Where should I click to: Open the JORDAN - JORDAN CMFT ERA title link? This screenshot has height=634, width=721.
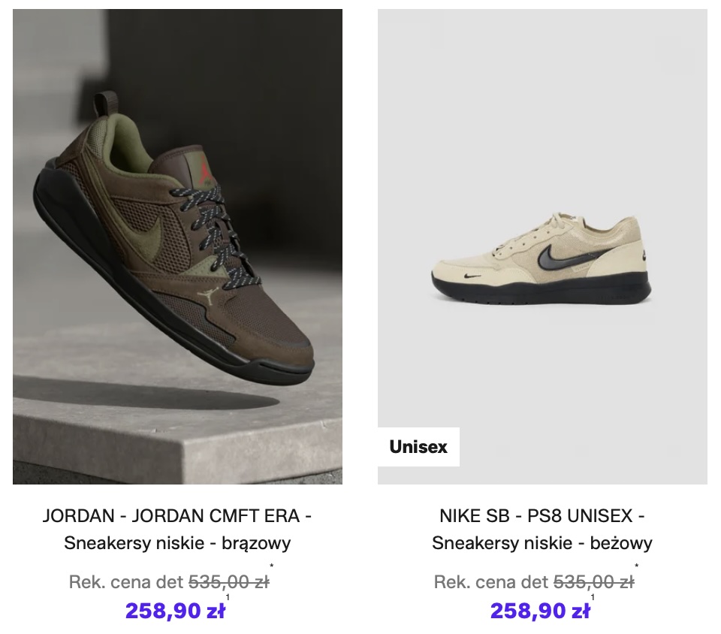click(x=177, y=516)
